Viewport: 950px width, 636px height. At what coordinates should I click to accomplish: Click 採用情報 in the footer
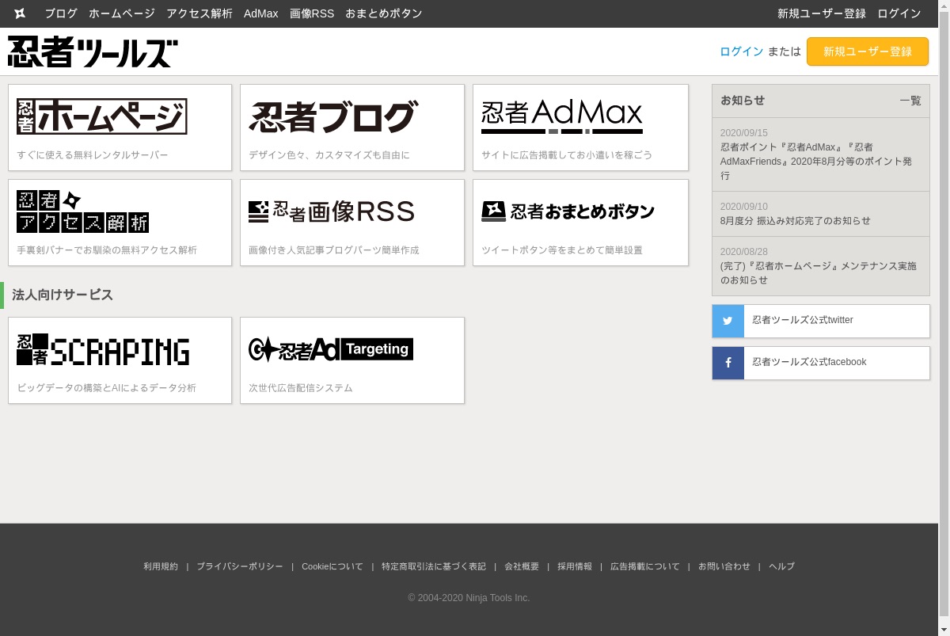[575, 566]
